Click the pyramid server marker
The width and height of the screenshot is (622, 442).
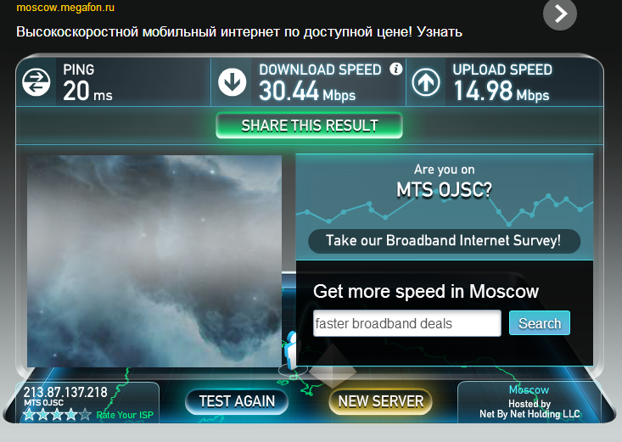coord(333,366)
